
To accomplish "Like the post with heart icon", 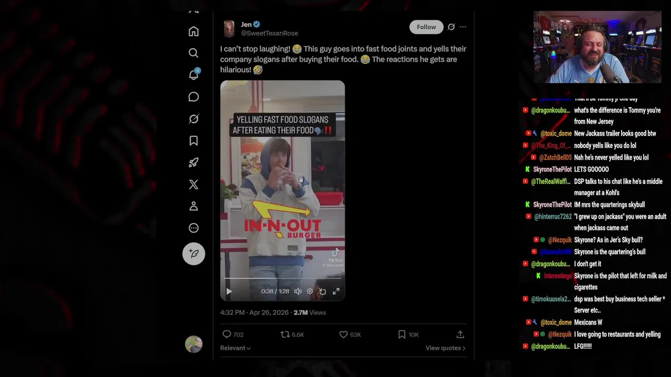I will pos(343,334).
